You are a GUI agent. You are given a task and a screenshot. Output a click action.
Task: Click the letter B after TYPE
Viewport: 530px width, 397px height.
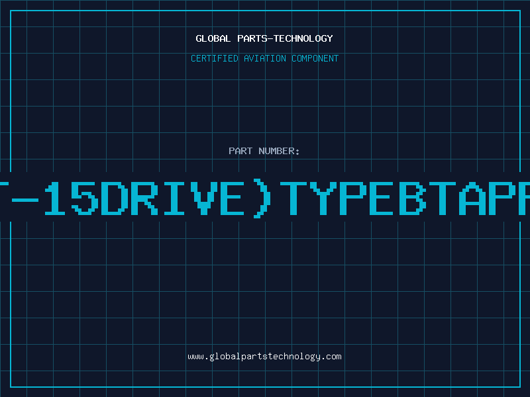point(412,198)
